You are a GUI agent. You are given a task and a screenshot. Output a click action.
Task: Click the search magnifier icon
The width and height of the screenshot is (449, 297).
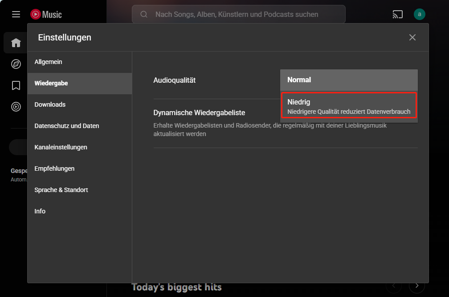[143, 14]
